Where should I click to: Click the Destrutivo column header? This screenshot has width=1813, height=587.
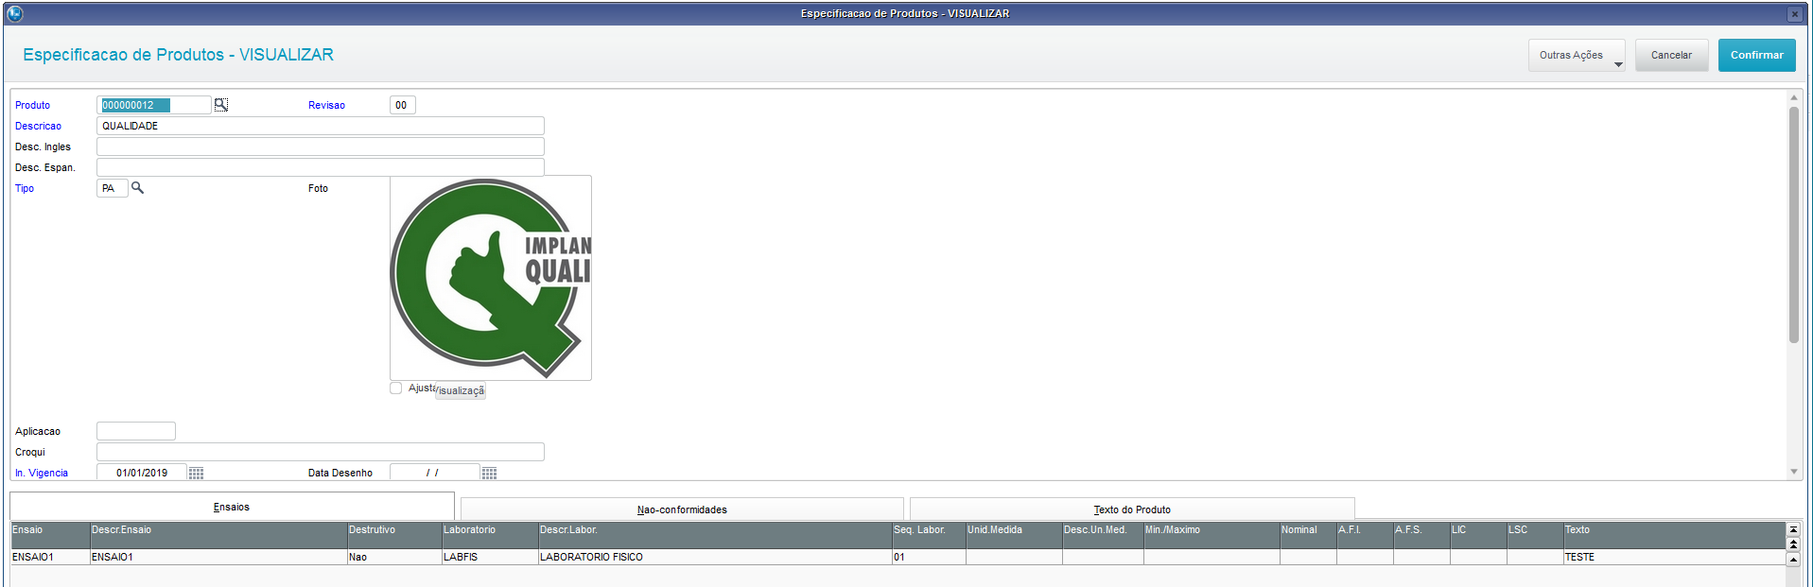pos(394,535)
